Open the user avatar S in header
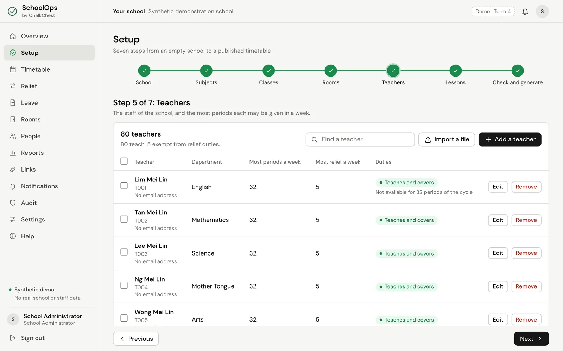 click(542, 12)
